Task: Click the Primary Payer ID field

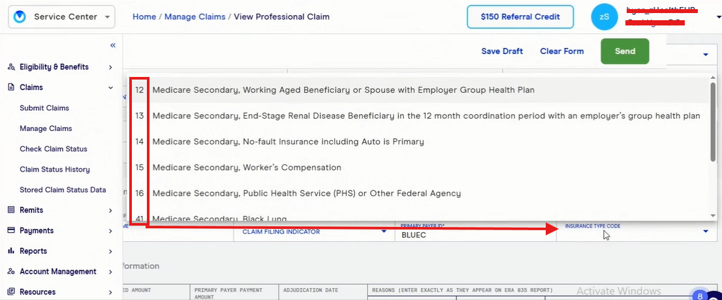Action: coord(473,234)
